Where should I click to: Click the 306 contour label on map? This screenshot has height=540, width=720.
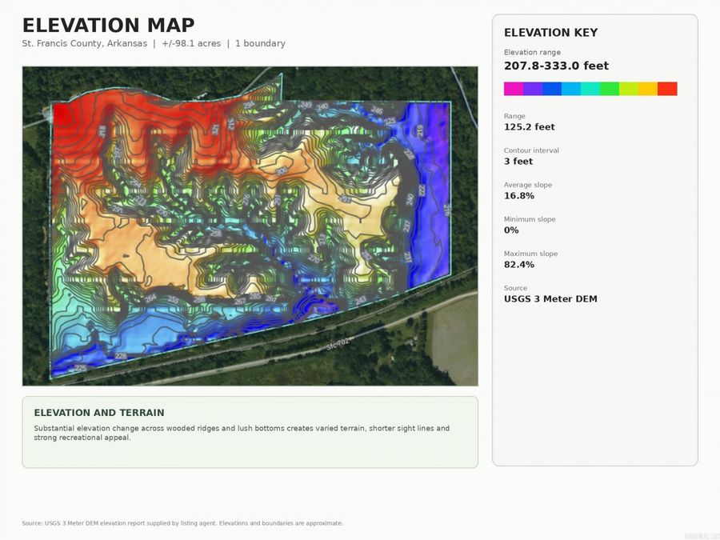[281, 171]
